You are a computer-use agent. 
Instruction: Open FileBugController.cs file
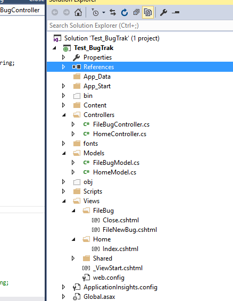[x=121, y=124]
